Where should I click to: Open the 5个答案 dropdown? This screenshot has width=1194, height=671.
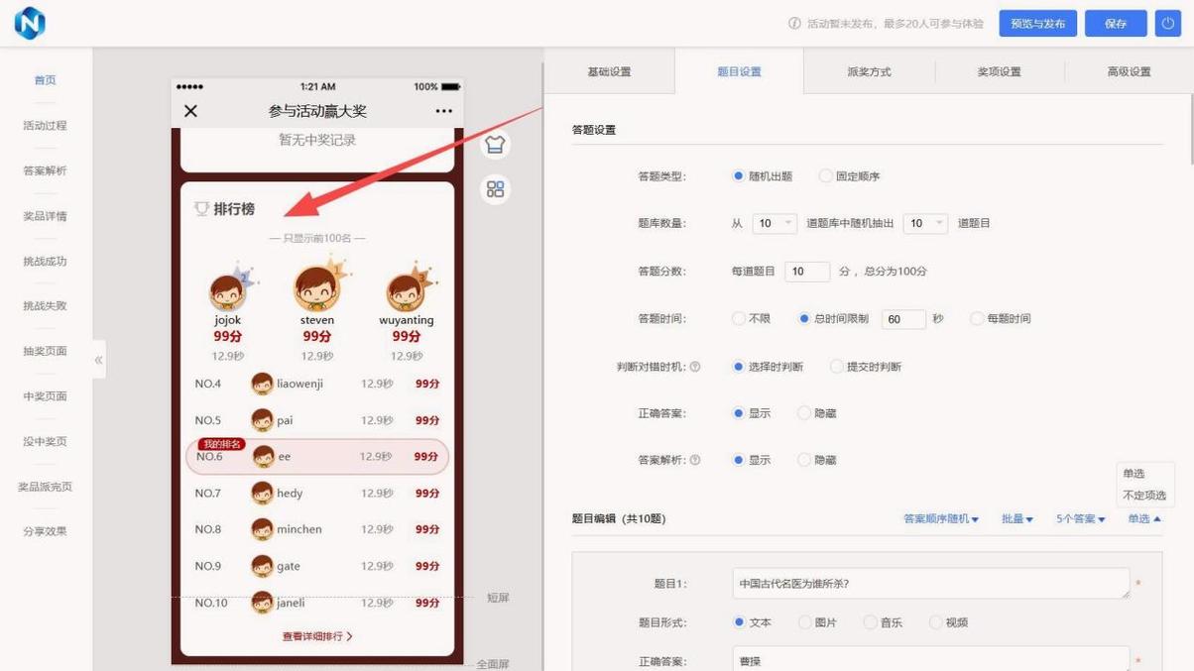(x=1081, y=519)
